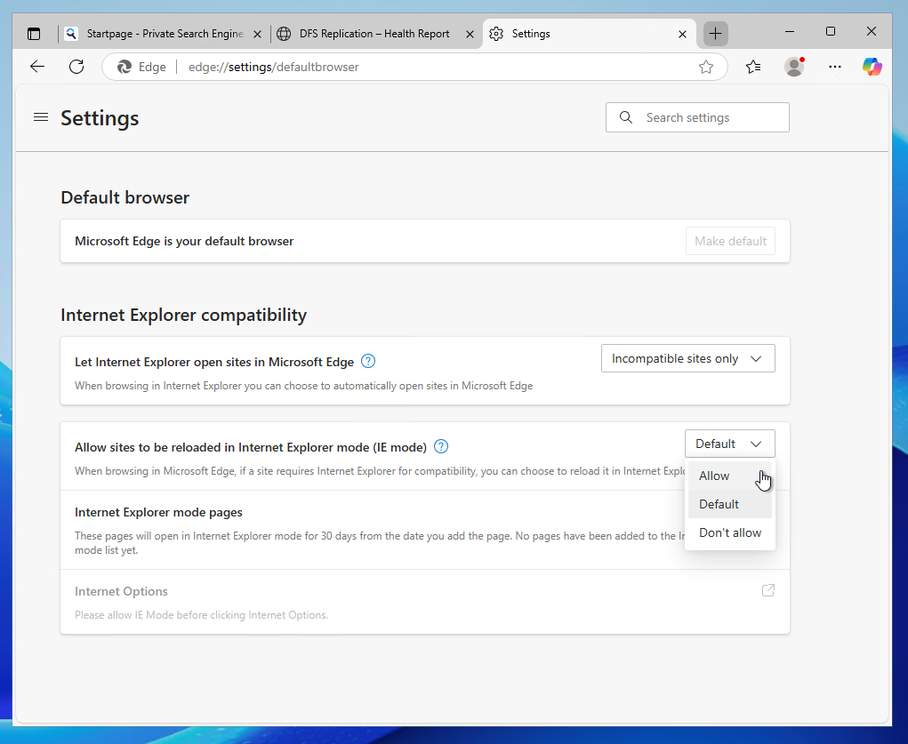Viewport: 908px width, 744px height.
Task: Open the Settings hamburger navigation menu
Action: click(41, 117)
